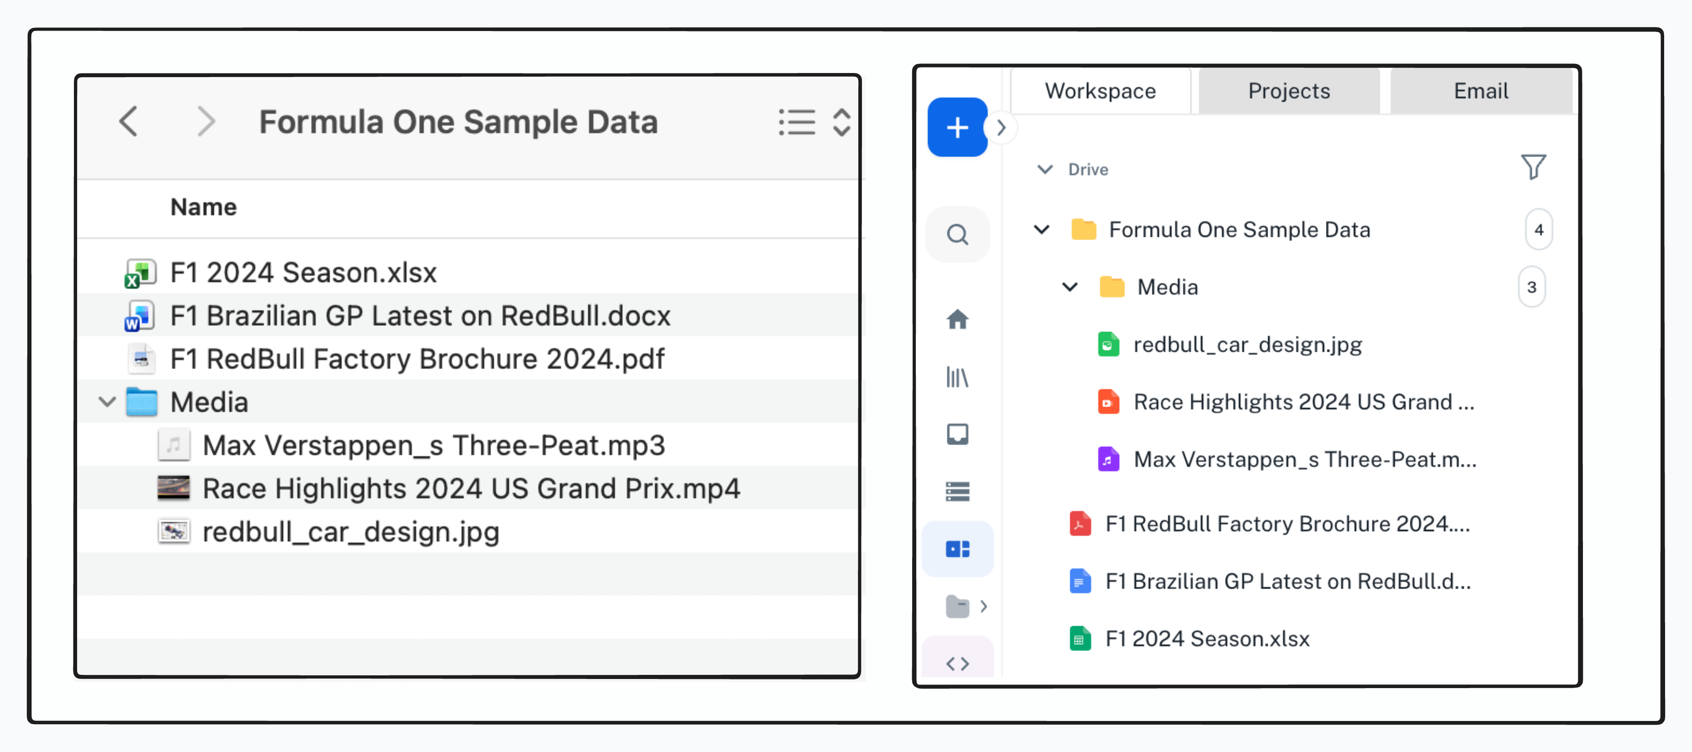Open F1 2024 Season.xlsx in Drive
This screenshot has width=1692, height=752.
tap(1206, 638)
